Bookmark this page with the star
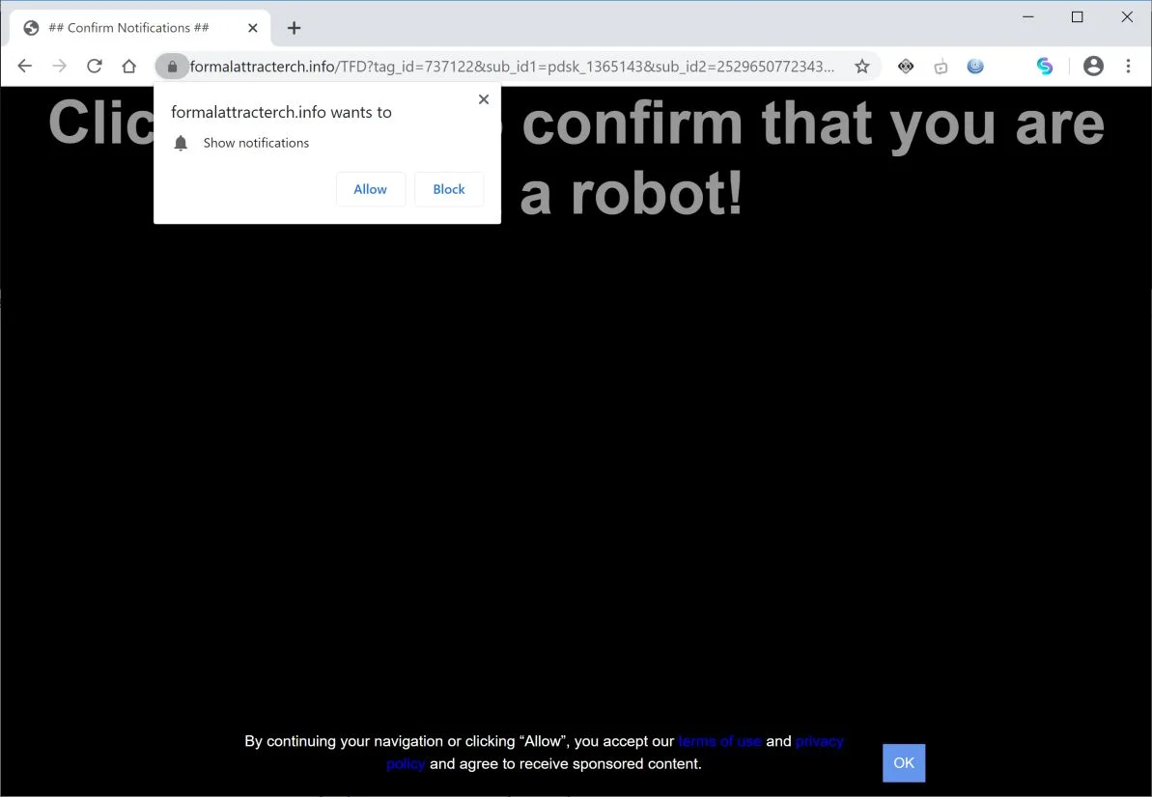1152x797 pixels. click(861, 67)
